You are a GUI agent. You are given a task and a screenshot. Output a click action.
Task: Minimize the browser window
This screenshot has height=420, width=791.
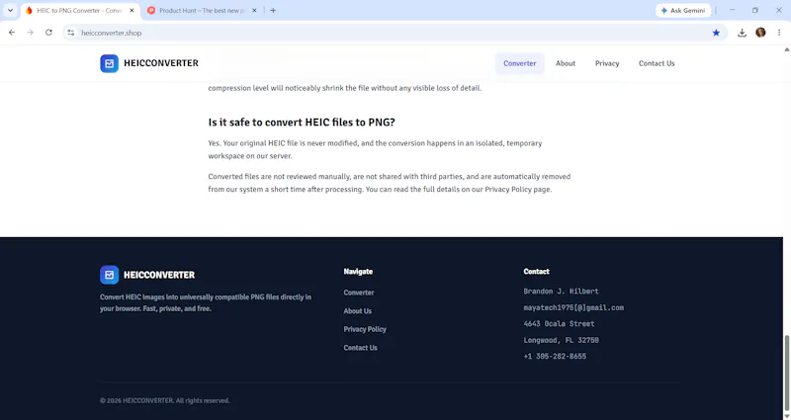pyautogui.click(x=732, y=10)
